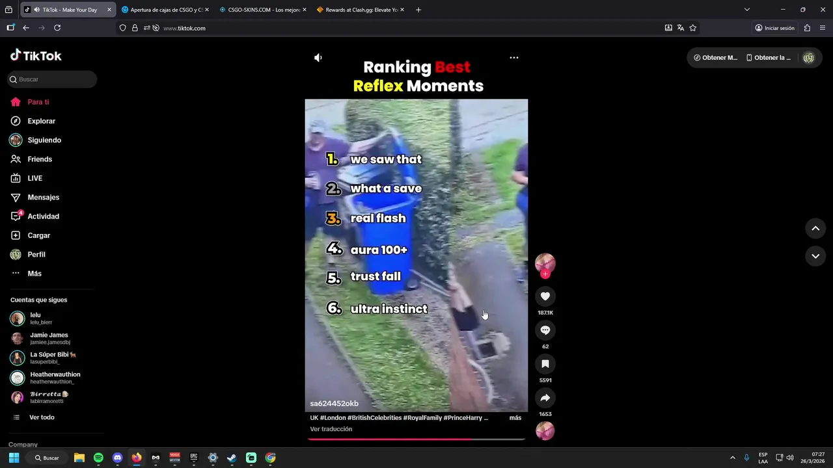Open the tracking protection shield icon
Viewport: 833px width, 468px height.
[x=123, y=28]
